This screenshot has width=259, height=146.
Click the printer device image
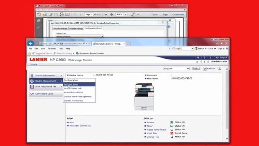144,97
